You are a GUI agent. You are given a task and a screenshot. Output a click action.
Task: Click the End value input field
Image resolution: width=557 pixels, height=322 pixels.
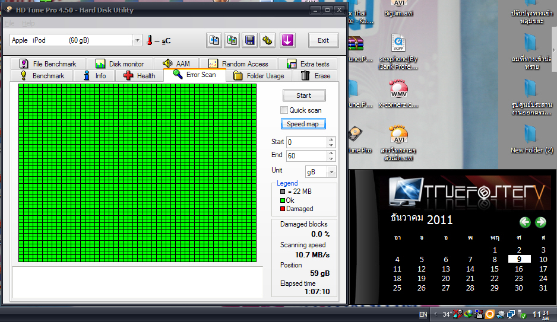306,155
